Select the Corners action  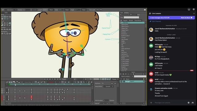[x=123, y=37]
